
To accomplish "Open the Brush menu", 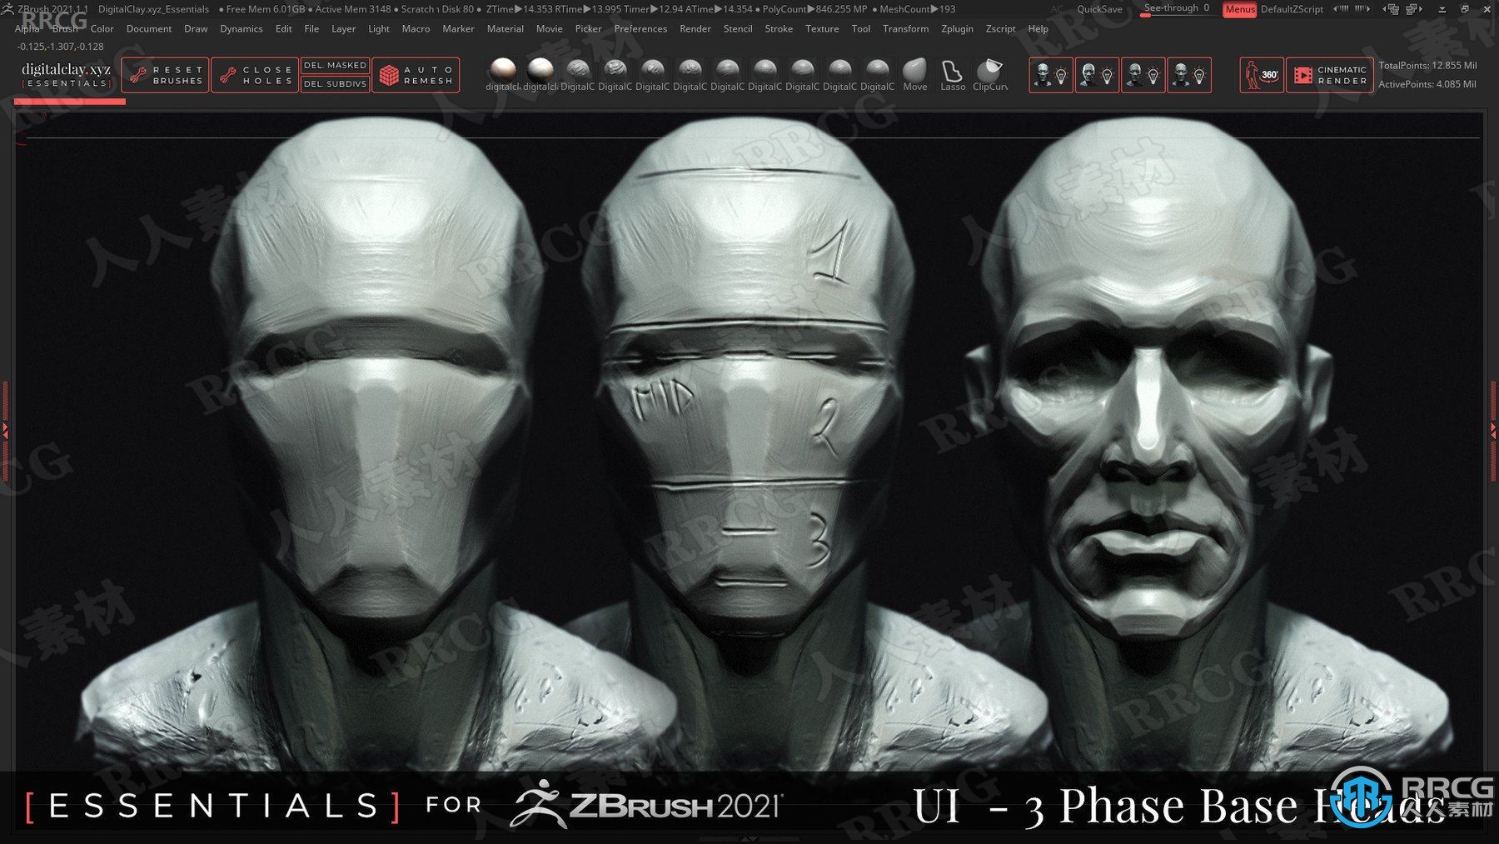I will point(65,28).
